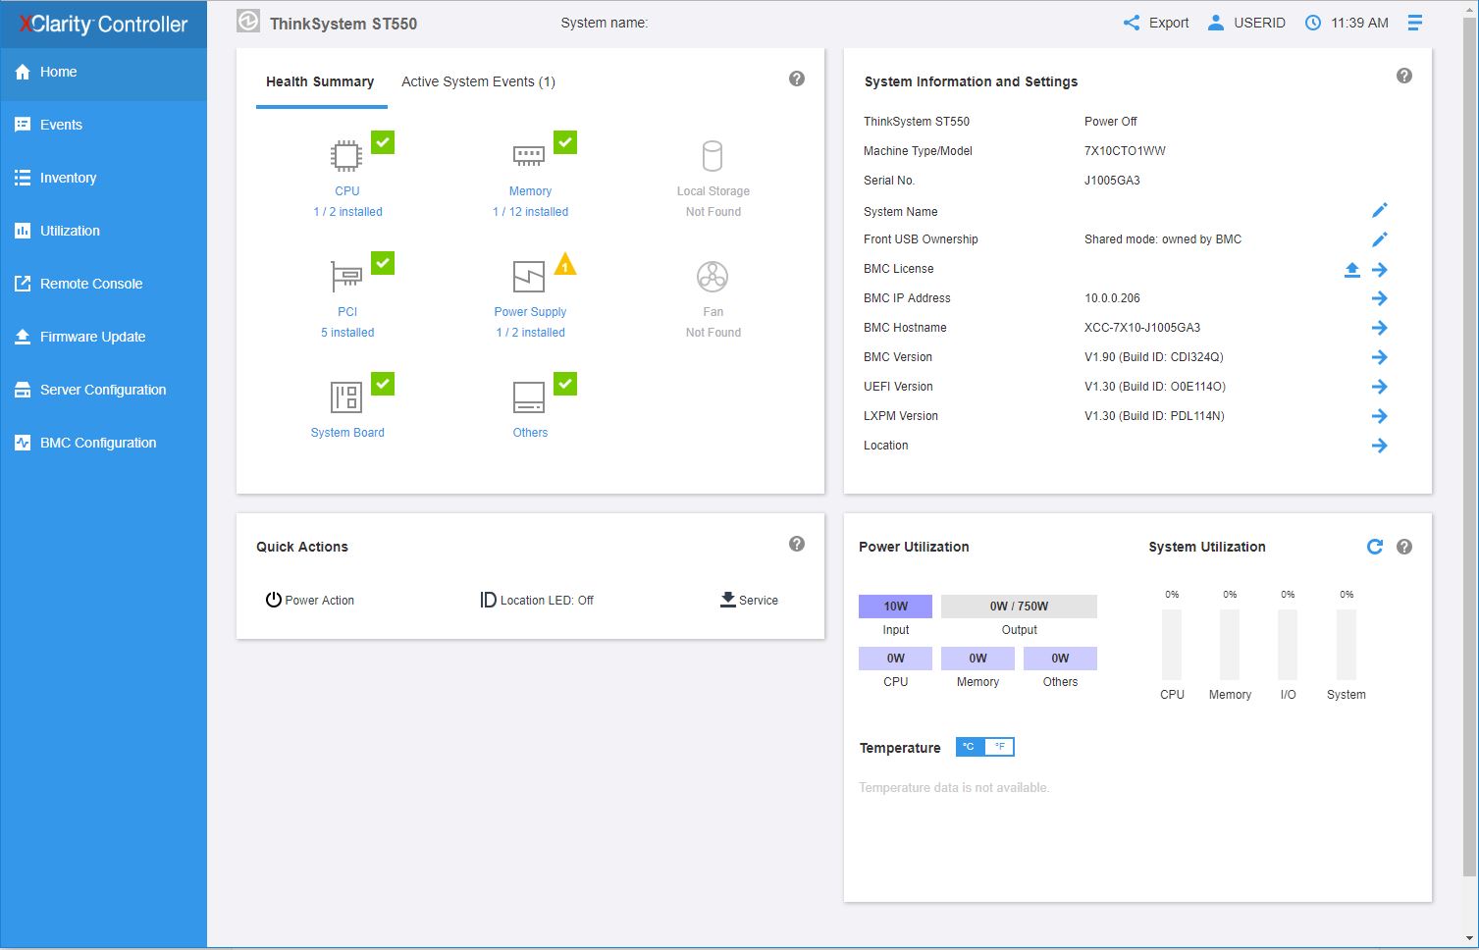Click the System Board icon
This screenshot has height=950, width=1479.
(x=346, y=397)
